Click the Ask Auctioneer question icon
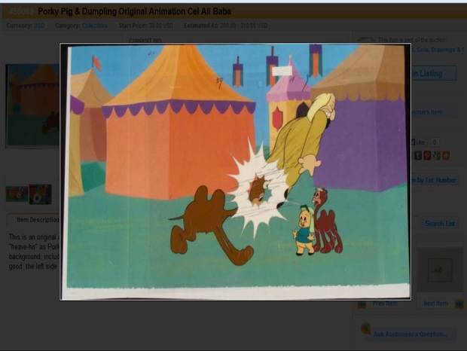467x351 pixels. 365,329
